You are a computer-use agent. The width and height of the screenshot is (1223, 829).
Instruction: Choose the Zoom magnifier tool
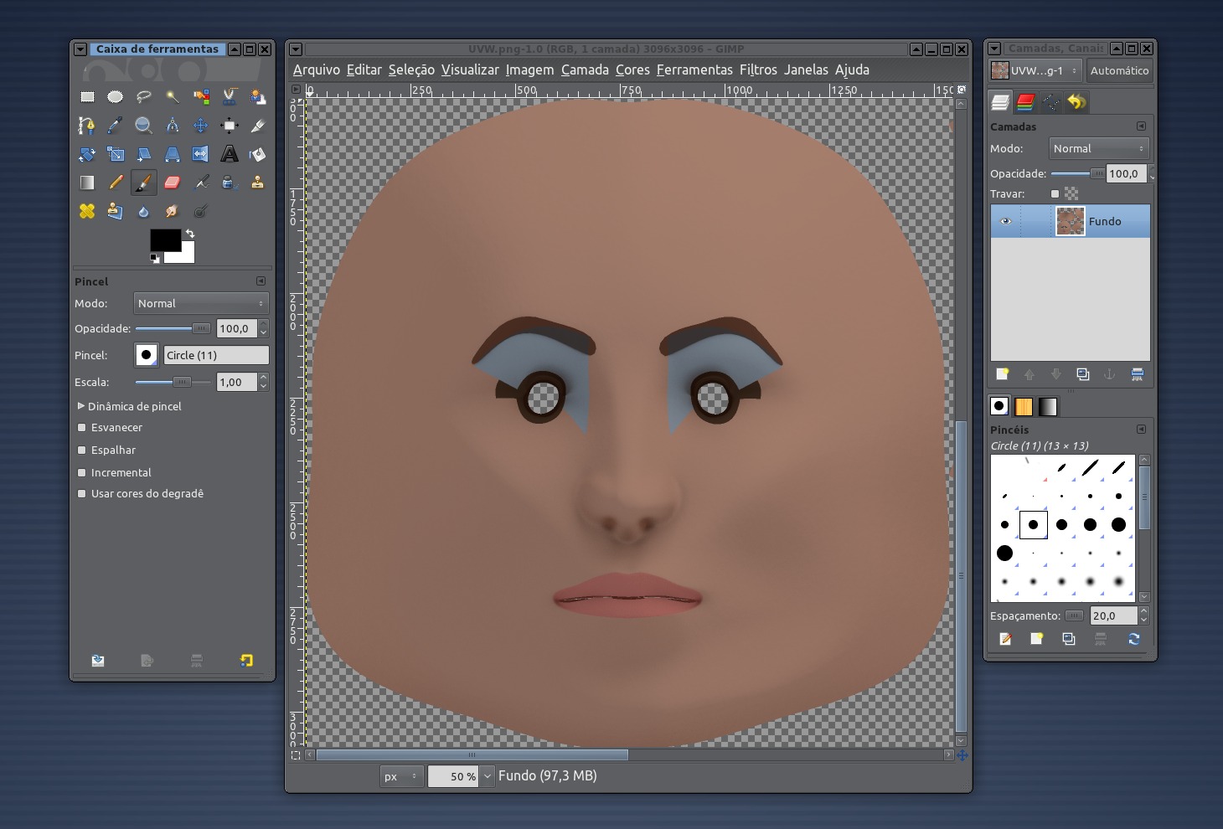[143, 126]
